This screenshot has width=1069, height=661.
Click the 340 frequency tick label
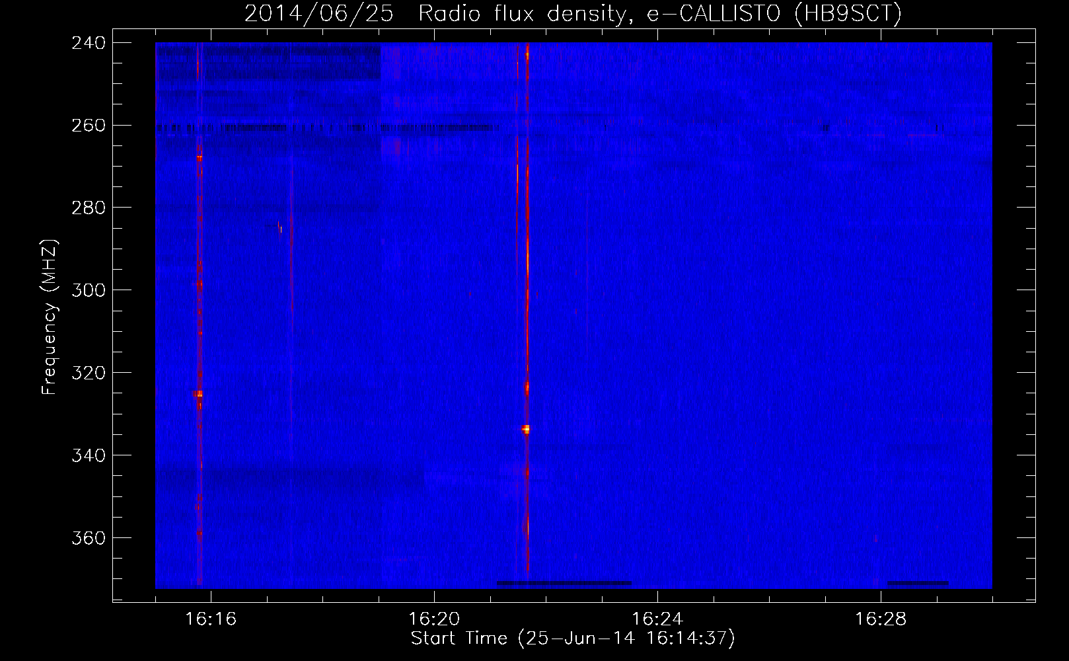(88, 455)
